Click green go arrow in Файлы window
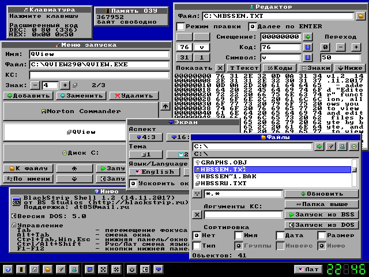This screenshot has height=277, width=369. click(319, 147)
